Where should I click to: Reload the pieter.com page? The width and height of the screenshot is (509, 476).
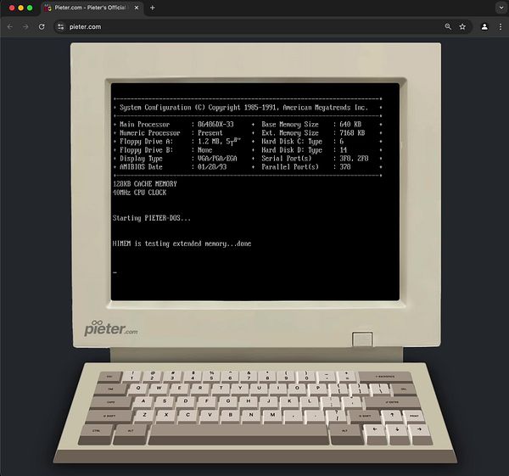tap(42, 26)
